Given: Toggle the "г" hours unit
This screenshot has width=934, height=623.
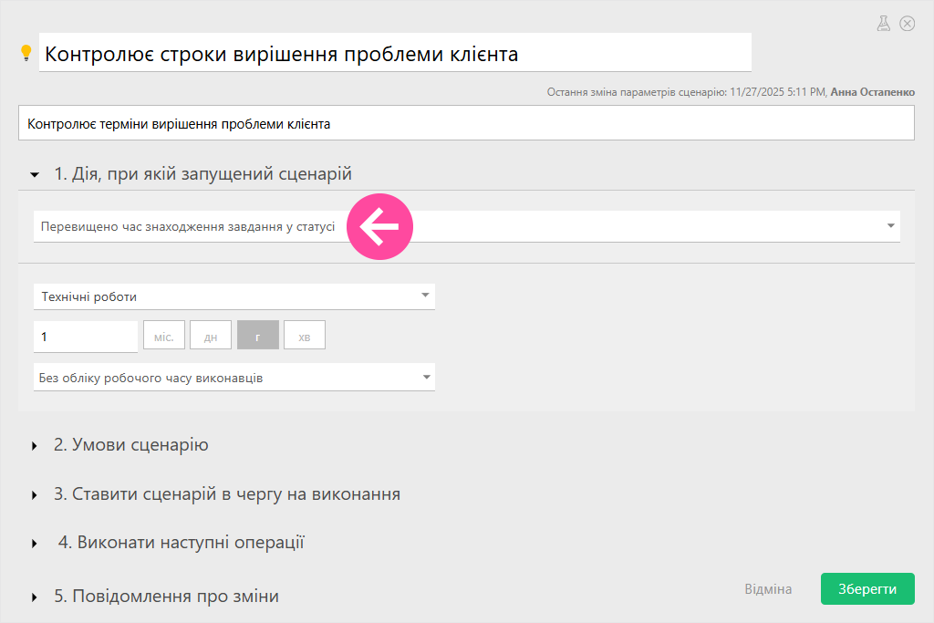Looking at the screenshot, I should click(x=258, y=336).
